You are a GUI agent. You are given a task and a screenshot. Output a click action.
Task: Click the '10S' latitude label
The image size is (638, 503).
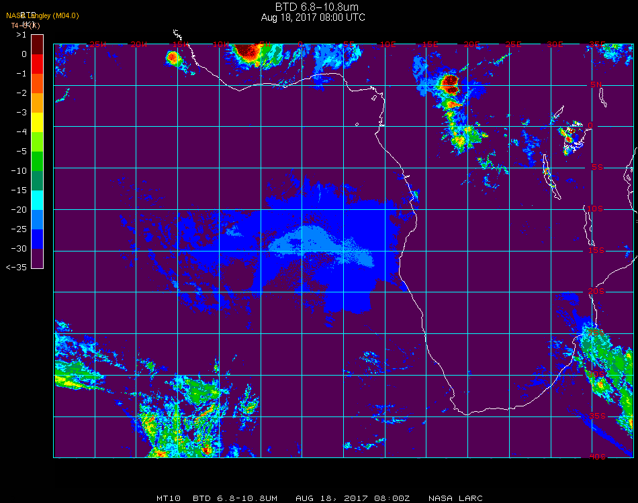pyautogui.click(x=595, y=209)
